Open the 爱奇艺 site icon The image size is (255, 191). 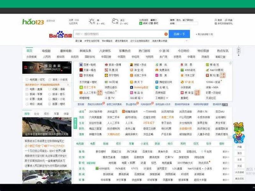point(208,65)
